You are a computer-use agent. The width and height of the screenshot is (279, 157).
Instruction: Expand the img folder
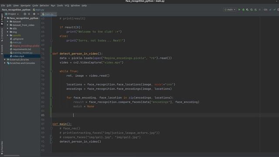pos(8,32)
